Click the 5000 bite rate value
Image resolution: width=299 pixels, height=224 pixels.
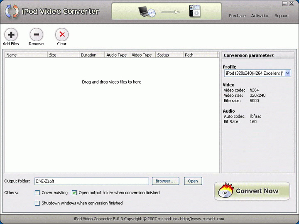coord(254,101)
